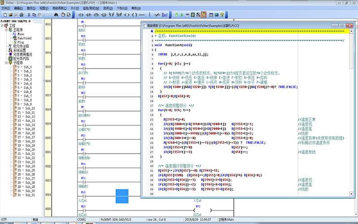This screenshot has height=224, width=358.
Task: Open 系统设置 in the project tree
Action: [x=20, y=51]
